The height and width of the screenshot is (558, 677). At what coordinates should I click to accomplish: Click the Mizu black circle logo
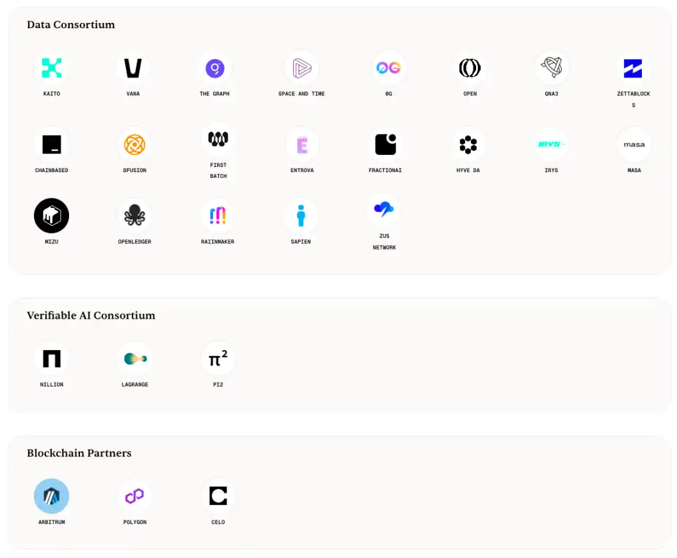point(51,216)
